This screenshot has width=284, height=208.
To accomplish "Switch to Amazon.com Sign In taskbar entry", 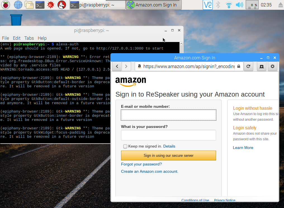I will [x=153, y=5].
